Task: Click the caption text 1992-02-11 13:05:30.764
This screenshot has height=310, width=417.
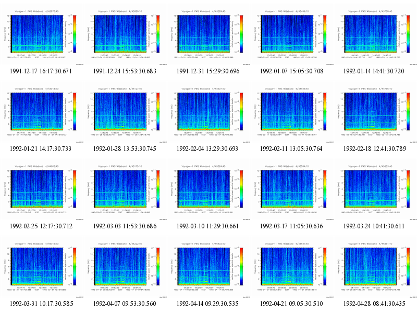Action: [291, 149]
